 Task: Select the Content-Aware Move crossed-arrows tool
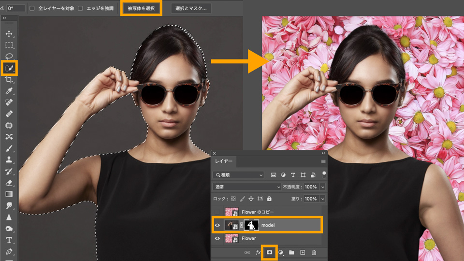tap(9, 137)
